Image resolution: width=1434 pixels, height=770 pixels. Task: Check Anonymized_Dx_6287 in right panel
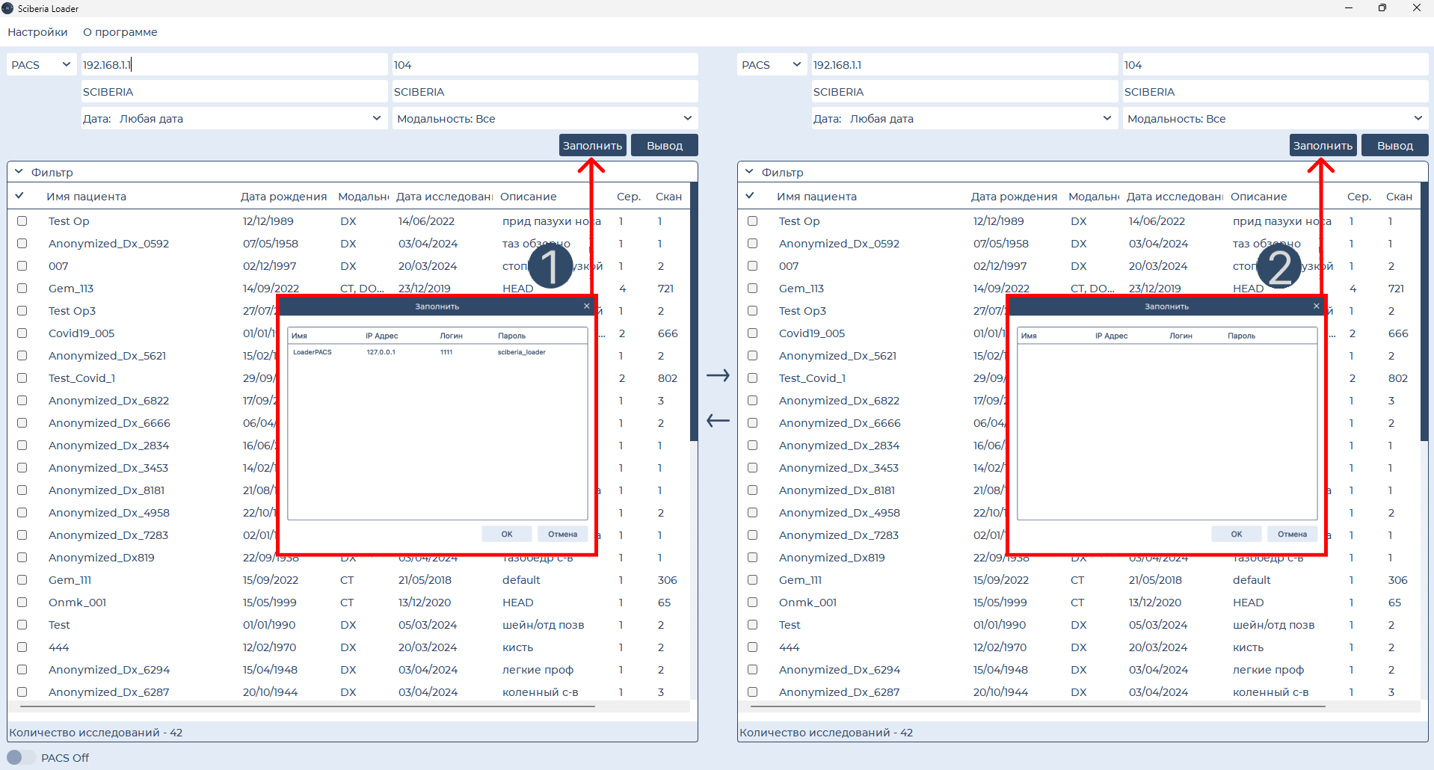pos(753,692)
